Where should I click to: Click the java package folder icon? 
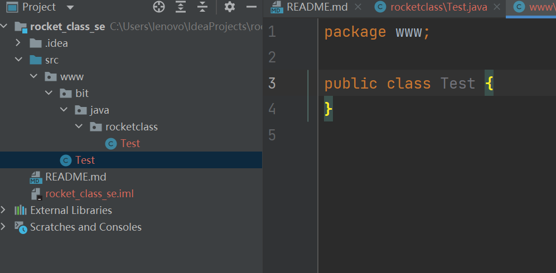click(81, 110)
